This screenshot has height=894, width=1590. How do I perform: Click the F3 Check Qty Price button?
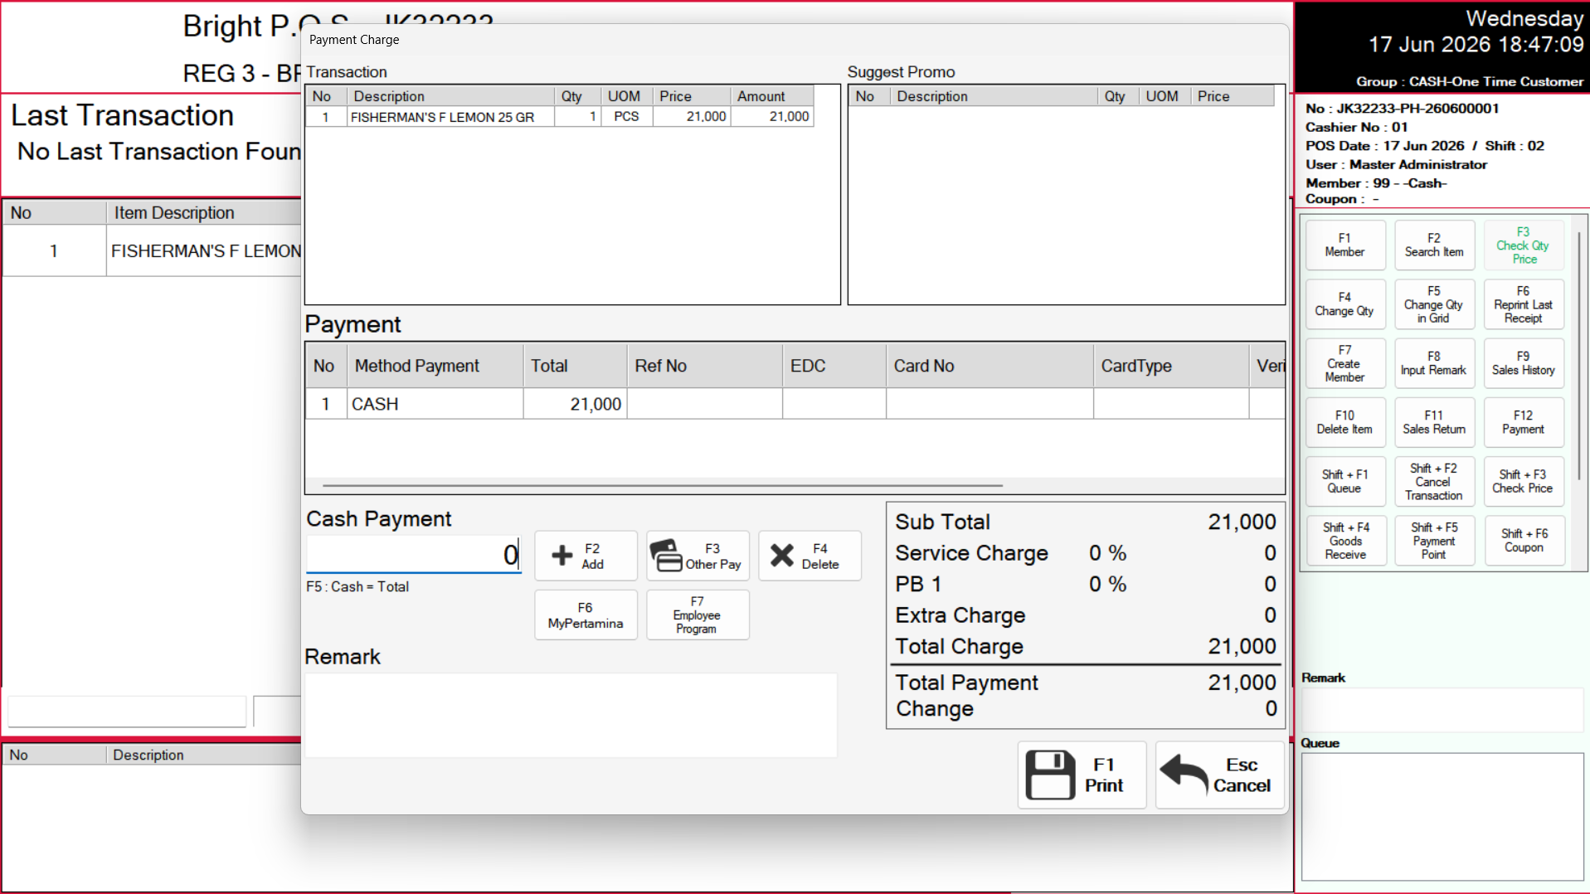[x=1523, y=245]
